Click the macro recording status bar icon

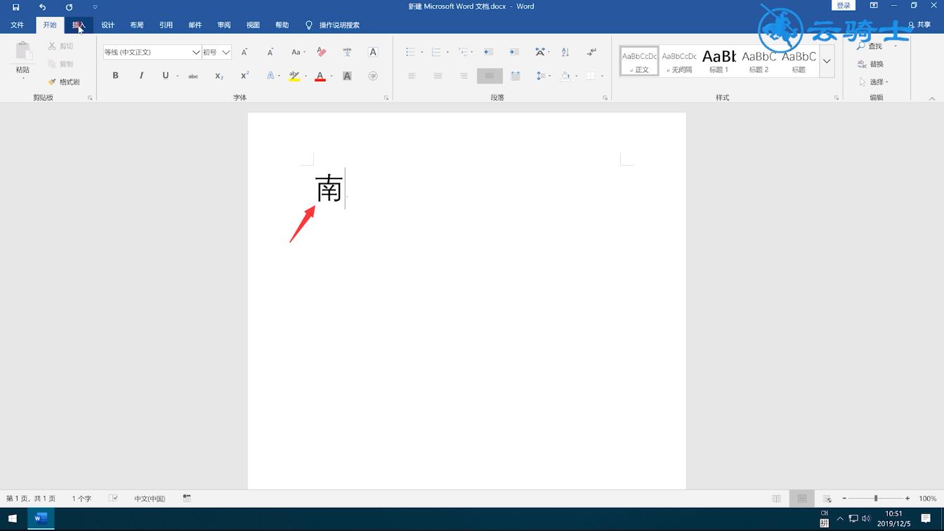click(187, 498)
